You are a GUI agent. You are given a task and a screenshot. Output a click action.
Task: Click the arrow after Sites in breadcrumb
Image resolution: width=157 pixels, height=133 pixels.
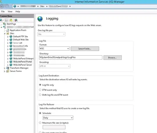(47, 6)
